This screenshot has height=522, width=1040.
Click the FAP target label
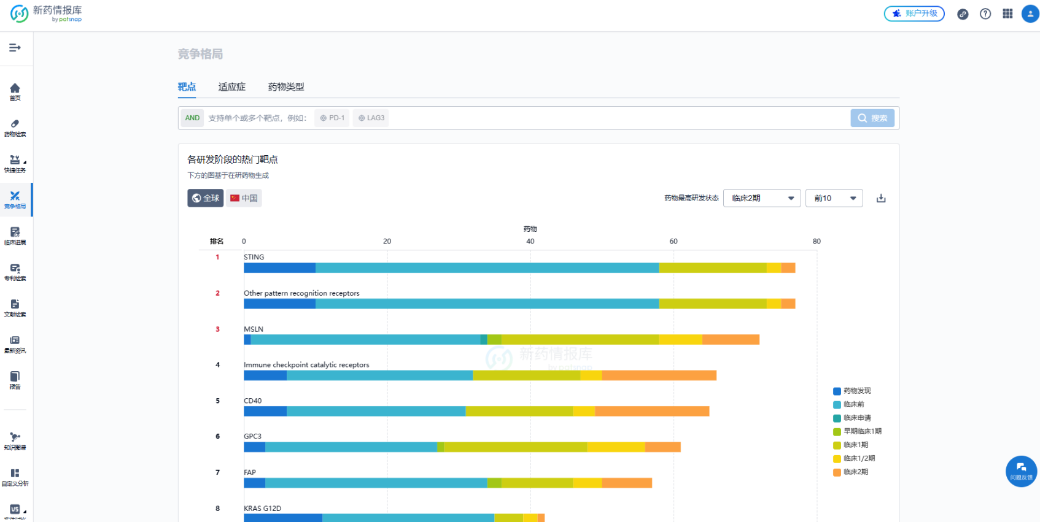250,473
